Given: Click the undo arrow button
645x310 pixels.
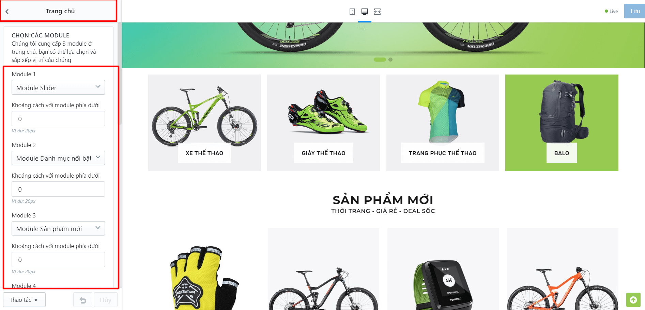Looking at the screenshot, I should coord(83,300).
